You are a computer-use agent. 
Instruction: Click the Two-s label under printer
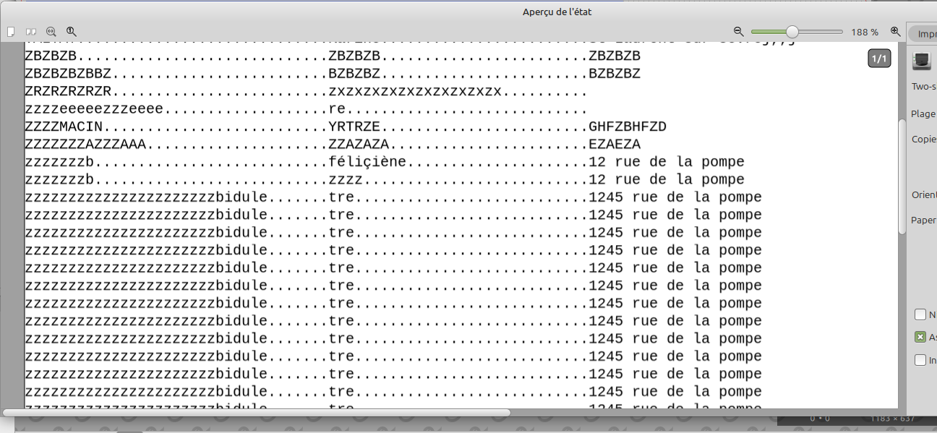coord(924,86)
